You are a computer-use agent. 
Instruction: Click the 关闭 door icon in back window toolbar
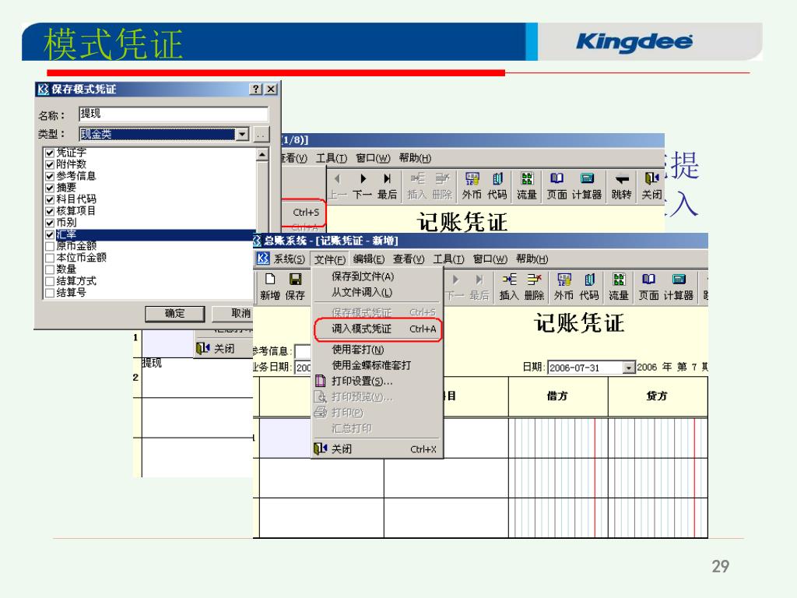coord(651,178)
